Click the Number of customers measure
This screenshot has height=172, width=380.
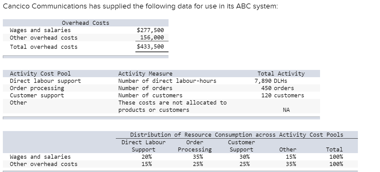click(150, 95)
